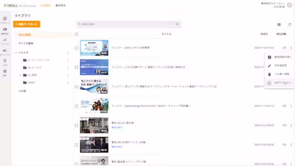Click the topmost icon in left sidebar

[5, 19]
